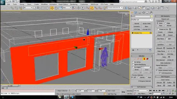Select the SubObj preview selection radio
Screen dimensions: 177x99
pos(139,78)
